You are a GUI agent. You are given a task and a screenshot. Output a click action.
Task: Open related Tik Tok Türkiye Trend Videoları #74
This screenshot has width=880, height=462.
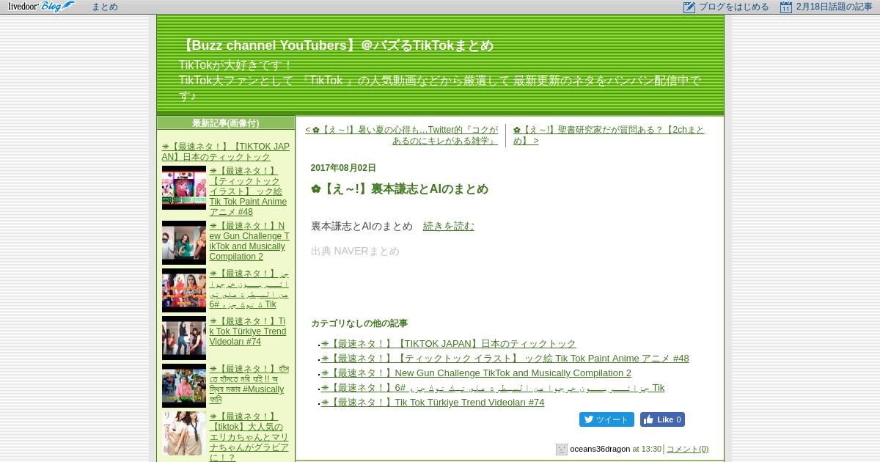point(433,403)
